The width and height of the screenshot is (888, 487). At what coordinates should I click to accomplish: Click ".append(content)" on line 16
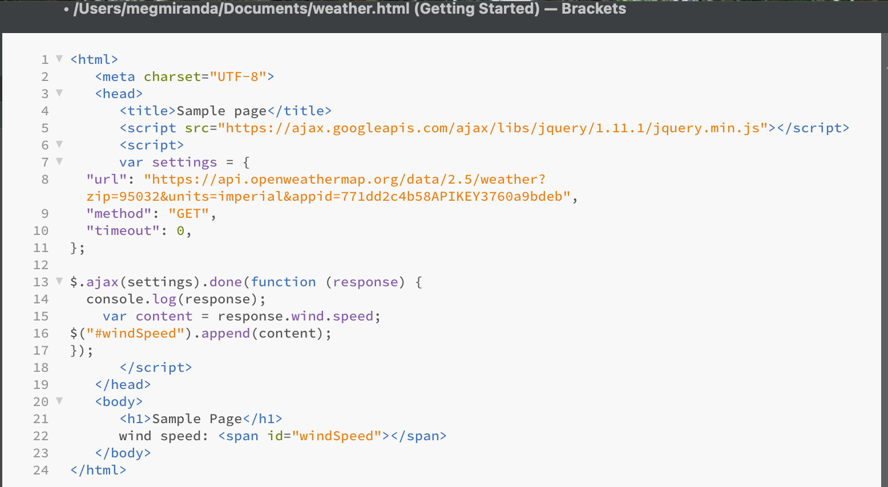pos(259,334)
